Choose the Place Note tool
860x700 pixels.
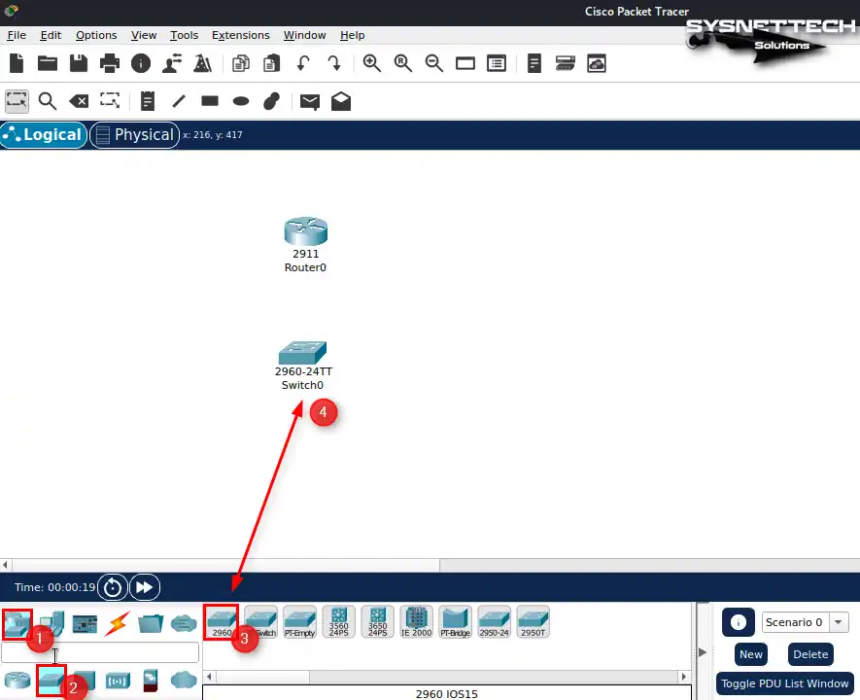click(148, 101)
